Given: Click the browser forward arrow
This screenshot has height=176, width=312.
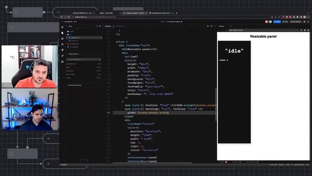Looking at the screenshot, I should tap(65, 17).
